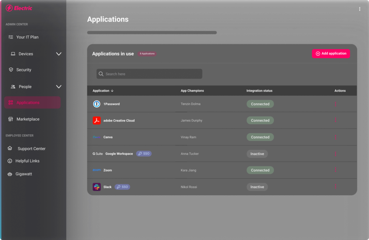
Task: Expand the Devices sidebar section
Action: click(x=59, y=54)
